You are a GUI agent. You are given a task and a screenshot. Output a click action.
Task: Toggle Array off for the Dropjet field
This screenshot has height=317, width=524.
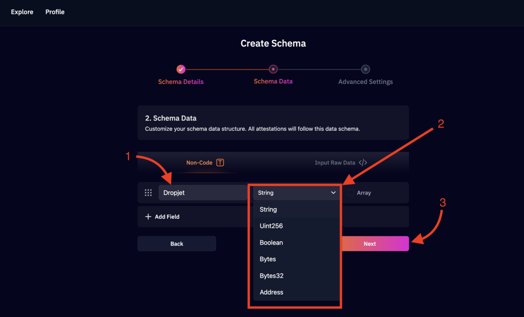(350, 192)
